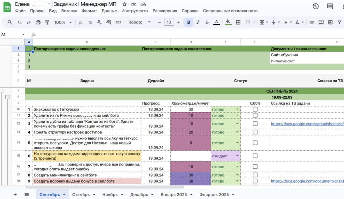The width and height of the screenshot is (344, 199).
Task: Tick checkbox in the 'ожидает' row
Action: (255, 156)
